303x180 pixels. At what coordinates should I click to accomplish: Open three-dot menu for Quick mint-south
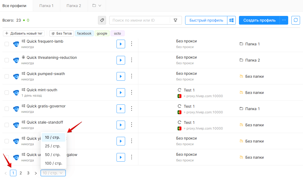(132, 92)
